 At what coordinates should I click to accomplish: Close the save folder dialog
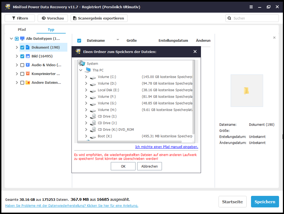point(195,52)
